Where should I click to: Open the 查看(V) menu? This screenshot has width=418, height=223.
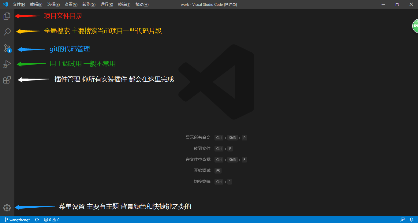[71, 5]
